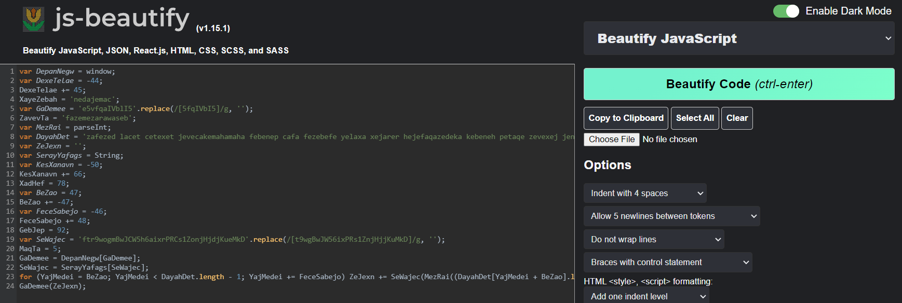Expand the Do not wrap lines dropdown

(654, 239)
